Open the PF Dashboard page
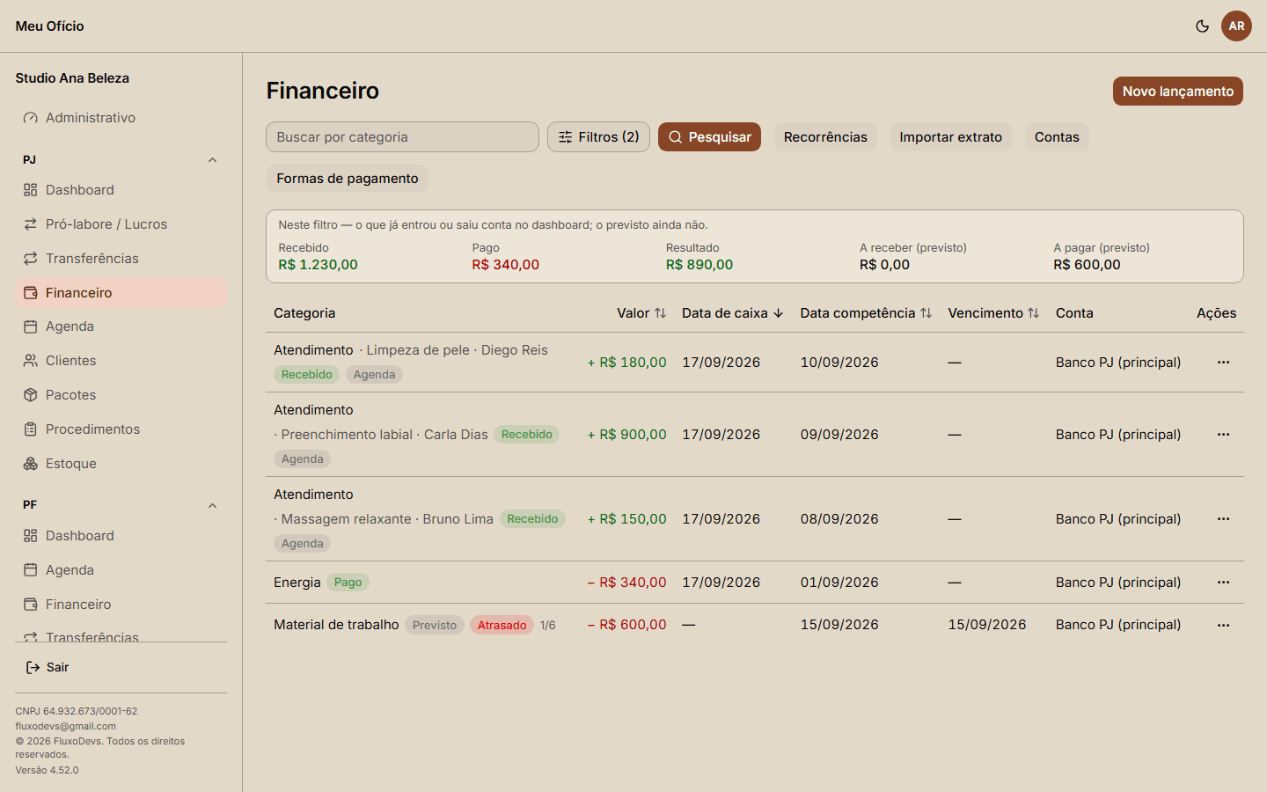The height and width of the screenshot is (792, 1267). pos(121,536)
